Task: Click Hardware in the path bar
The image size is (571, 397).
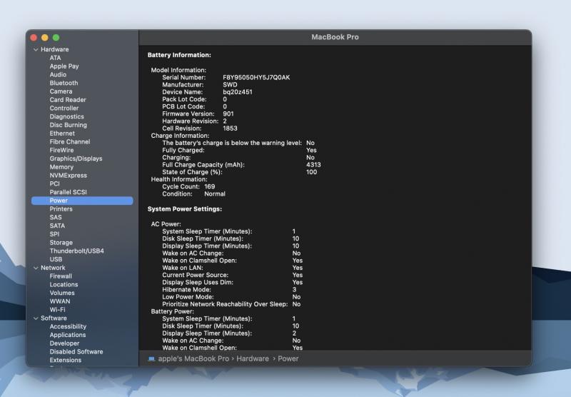Action: point(253,358)
